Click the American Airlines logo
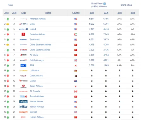The image size is (142, 120). coord(23,19)
